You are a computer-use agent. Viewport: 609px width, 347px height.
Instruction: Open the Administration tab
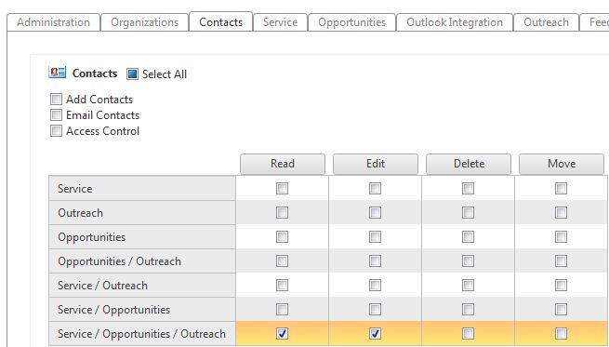tap(54, 22)
